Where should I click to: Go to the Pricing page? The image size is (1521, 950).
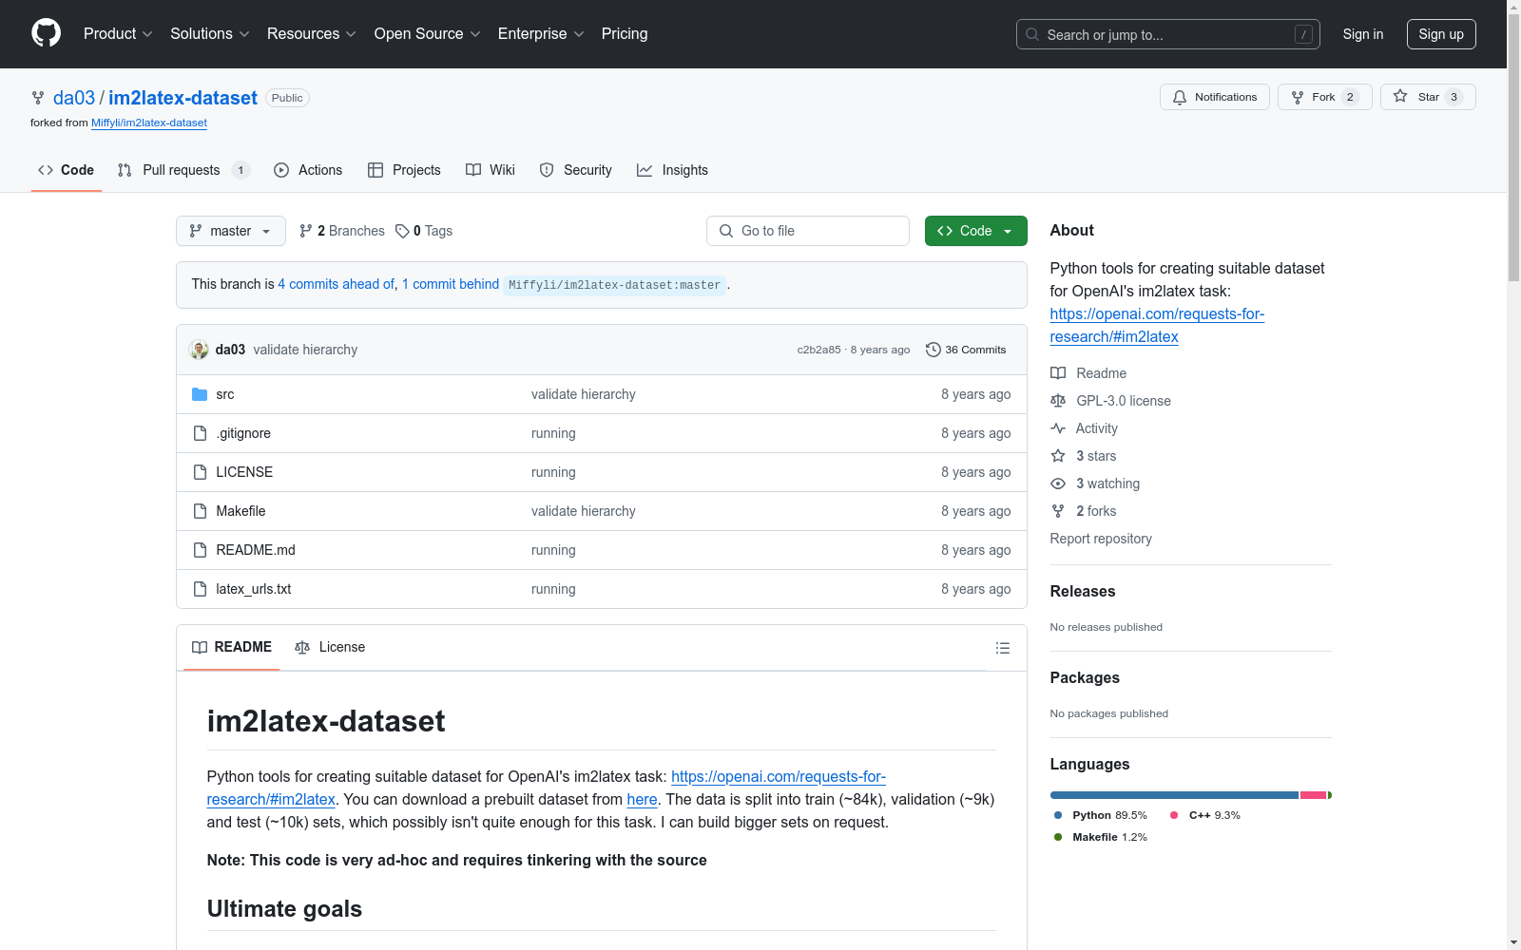point(625,34)
